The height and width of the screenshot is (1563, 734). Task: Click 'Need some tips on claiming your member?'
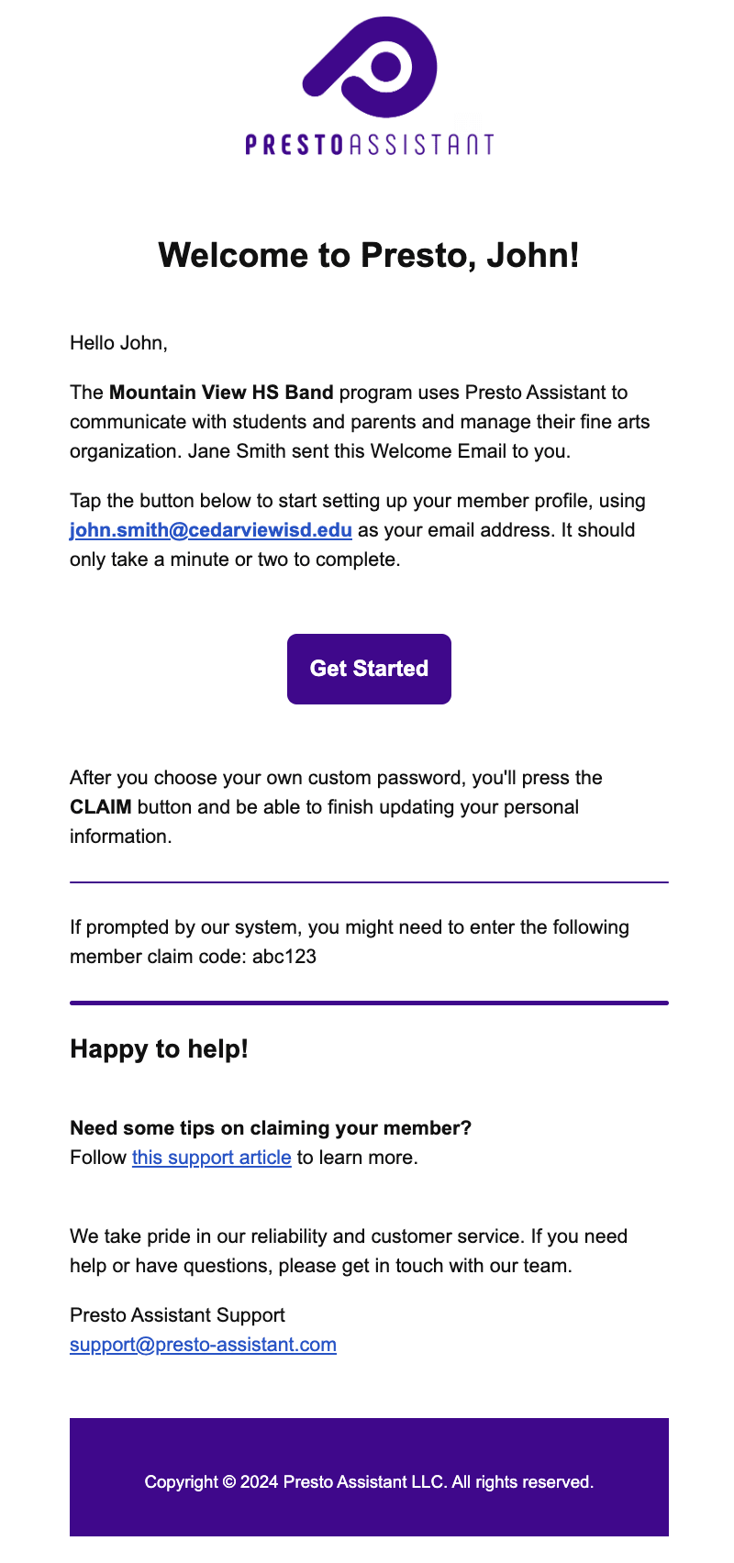(270, 1128)
